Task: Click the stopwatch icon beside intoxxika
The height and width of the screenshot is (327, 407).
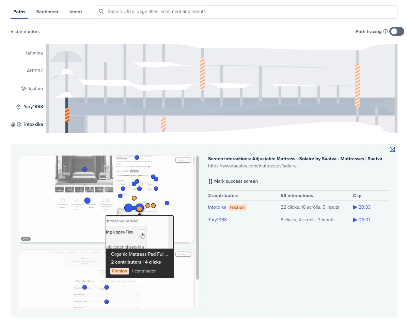Action: [13, 124]
